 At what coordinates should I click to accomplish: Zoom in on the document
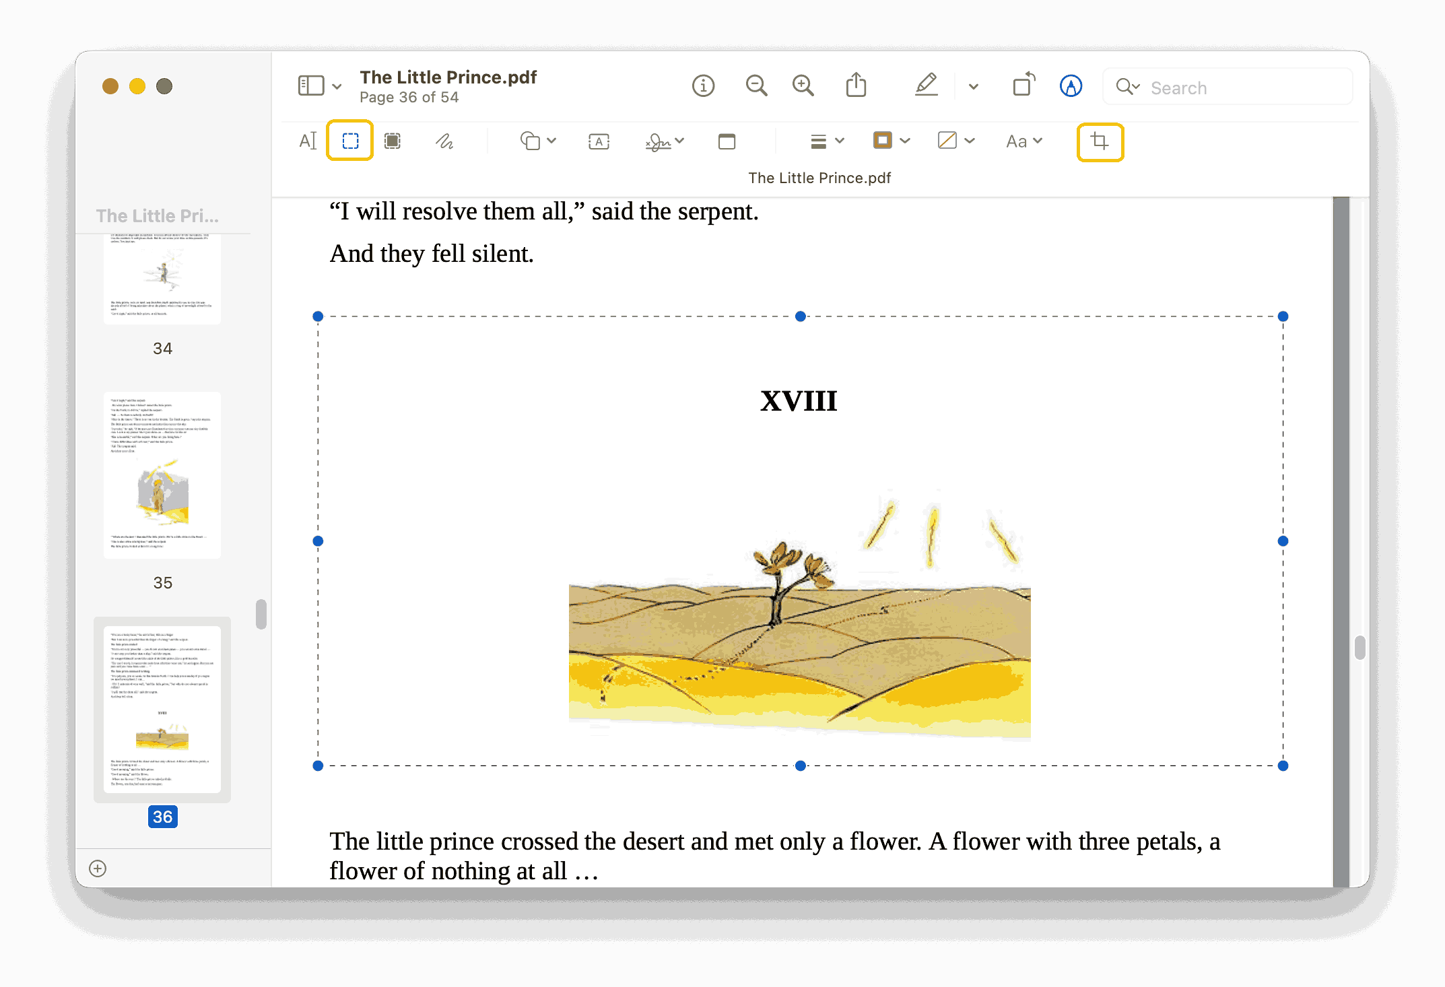[x=803, y=86]
